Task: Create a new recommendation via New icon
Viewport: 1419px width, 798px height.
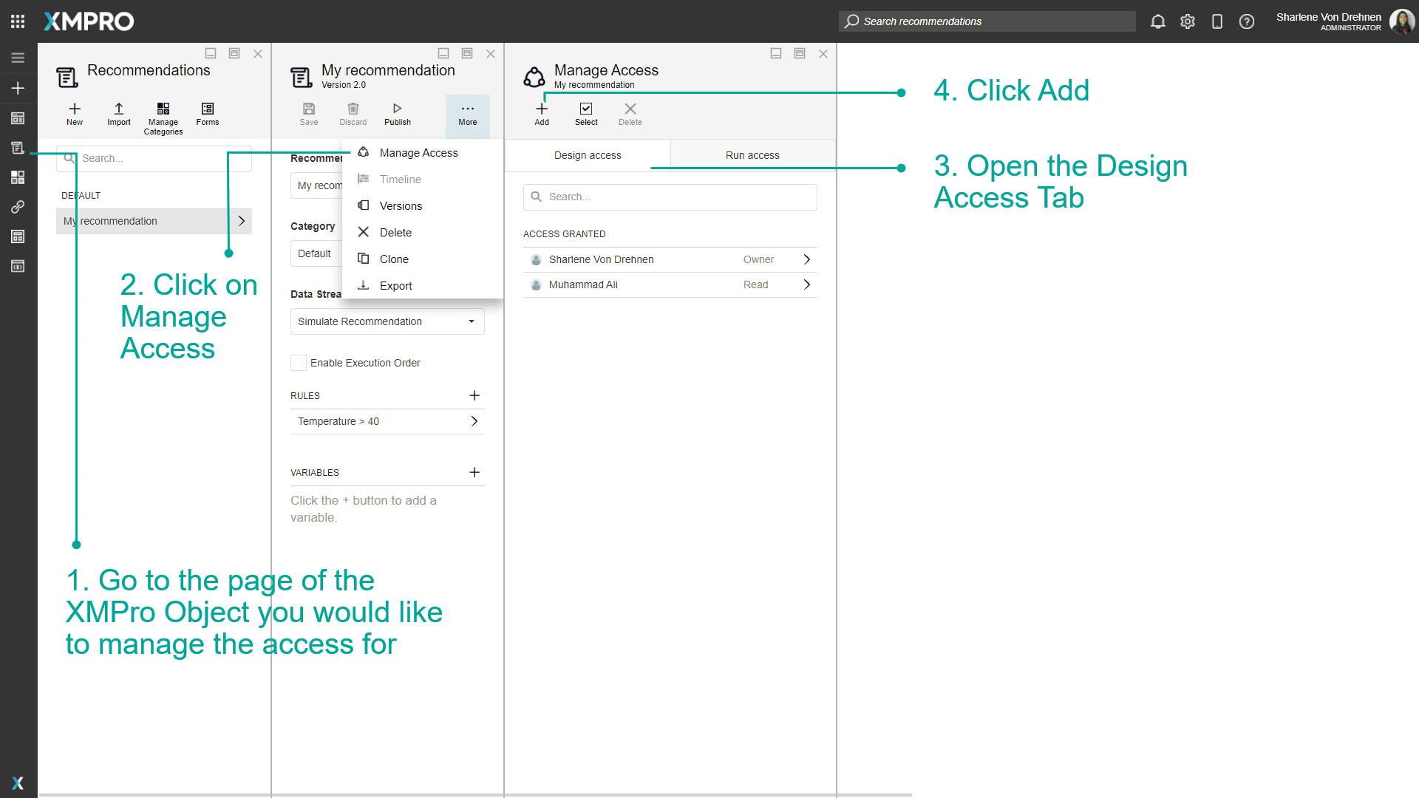Action: tap(74, 113)
